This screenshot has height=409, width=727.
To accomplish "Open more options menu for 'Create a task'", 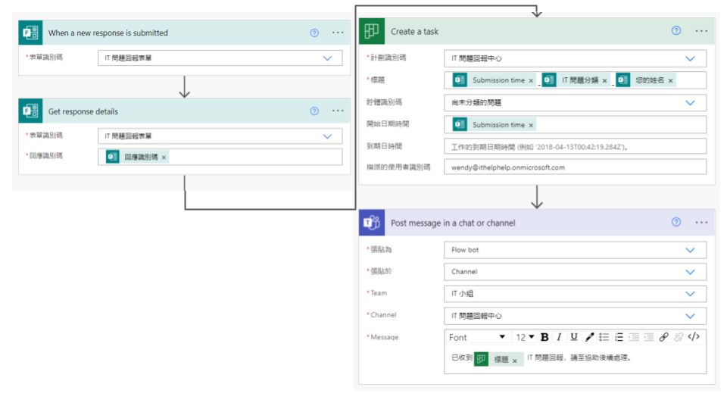I will pyautogui.click(x=701, y=31).
